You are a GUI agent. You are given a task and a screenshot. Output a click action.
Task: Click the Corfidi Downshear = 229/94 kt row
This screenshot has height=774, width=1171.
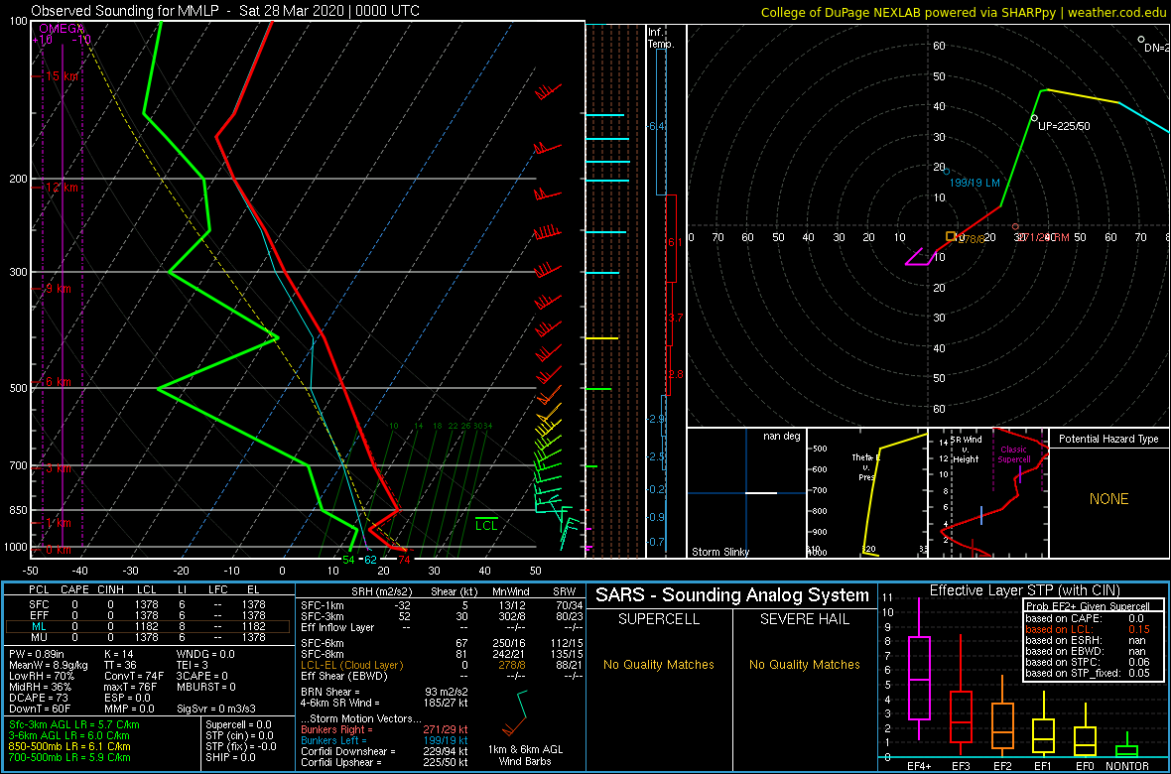tap(384, 751)
